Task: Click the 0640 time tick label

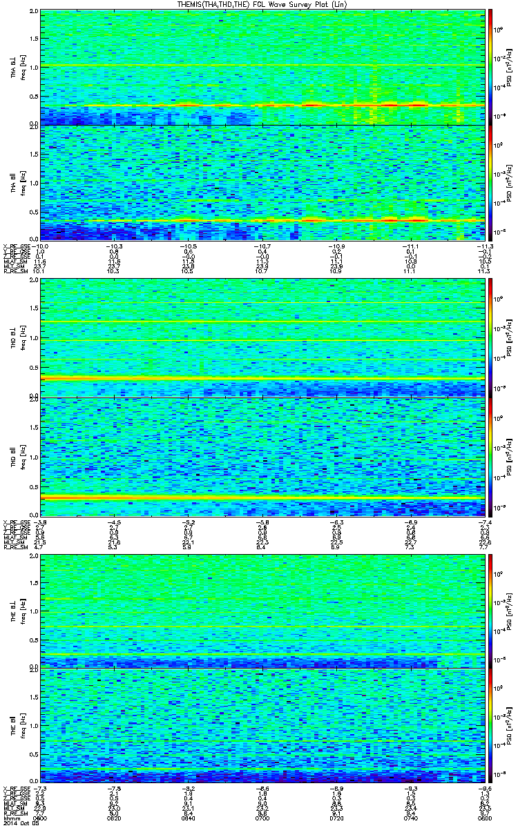Action: 189,818
